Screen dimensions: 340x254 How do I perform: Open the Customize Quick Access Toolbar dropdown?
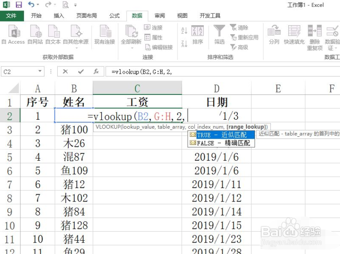(76, 5)
